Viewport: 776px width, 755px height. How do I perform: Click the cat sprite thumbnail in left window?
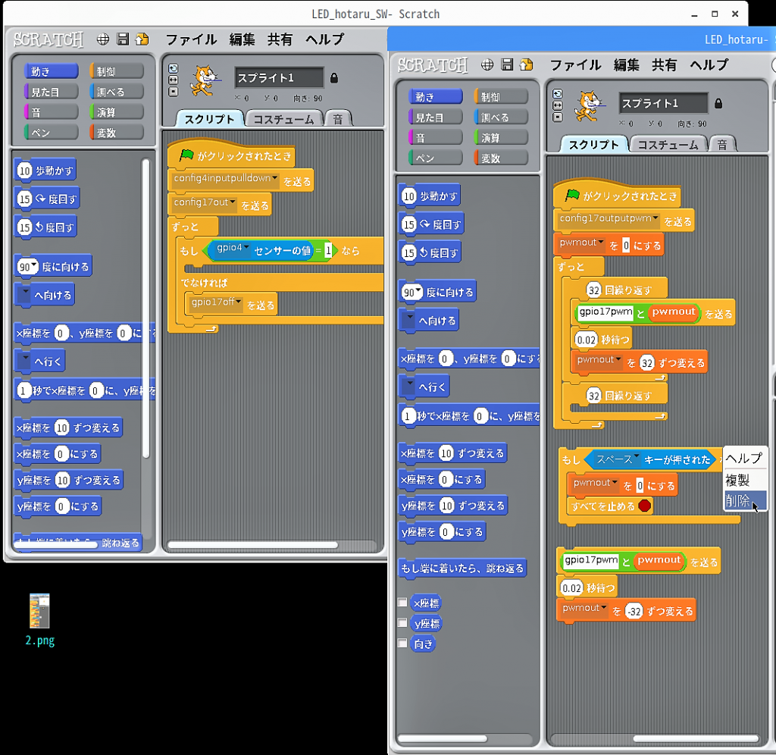(x=204, y=80)
